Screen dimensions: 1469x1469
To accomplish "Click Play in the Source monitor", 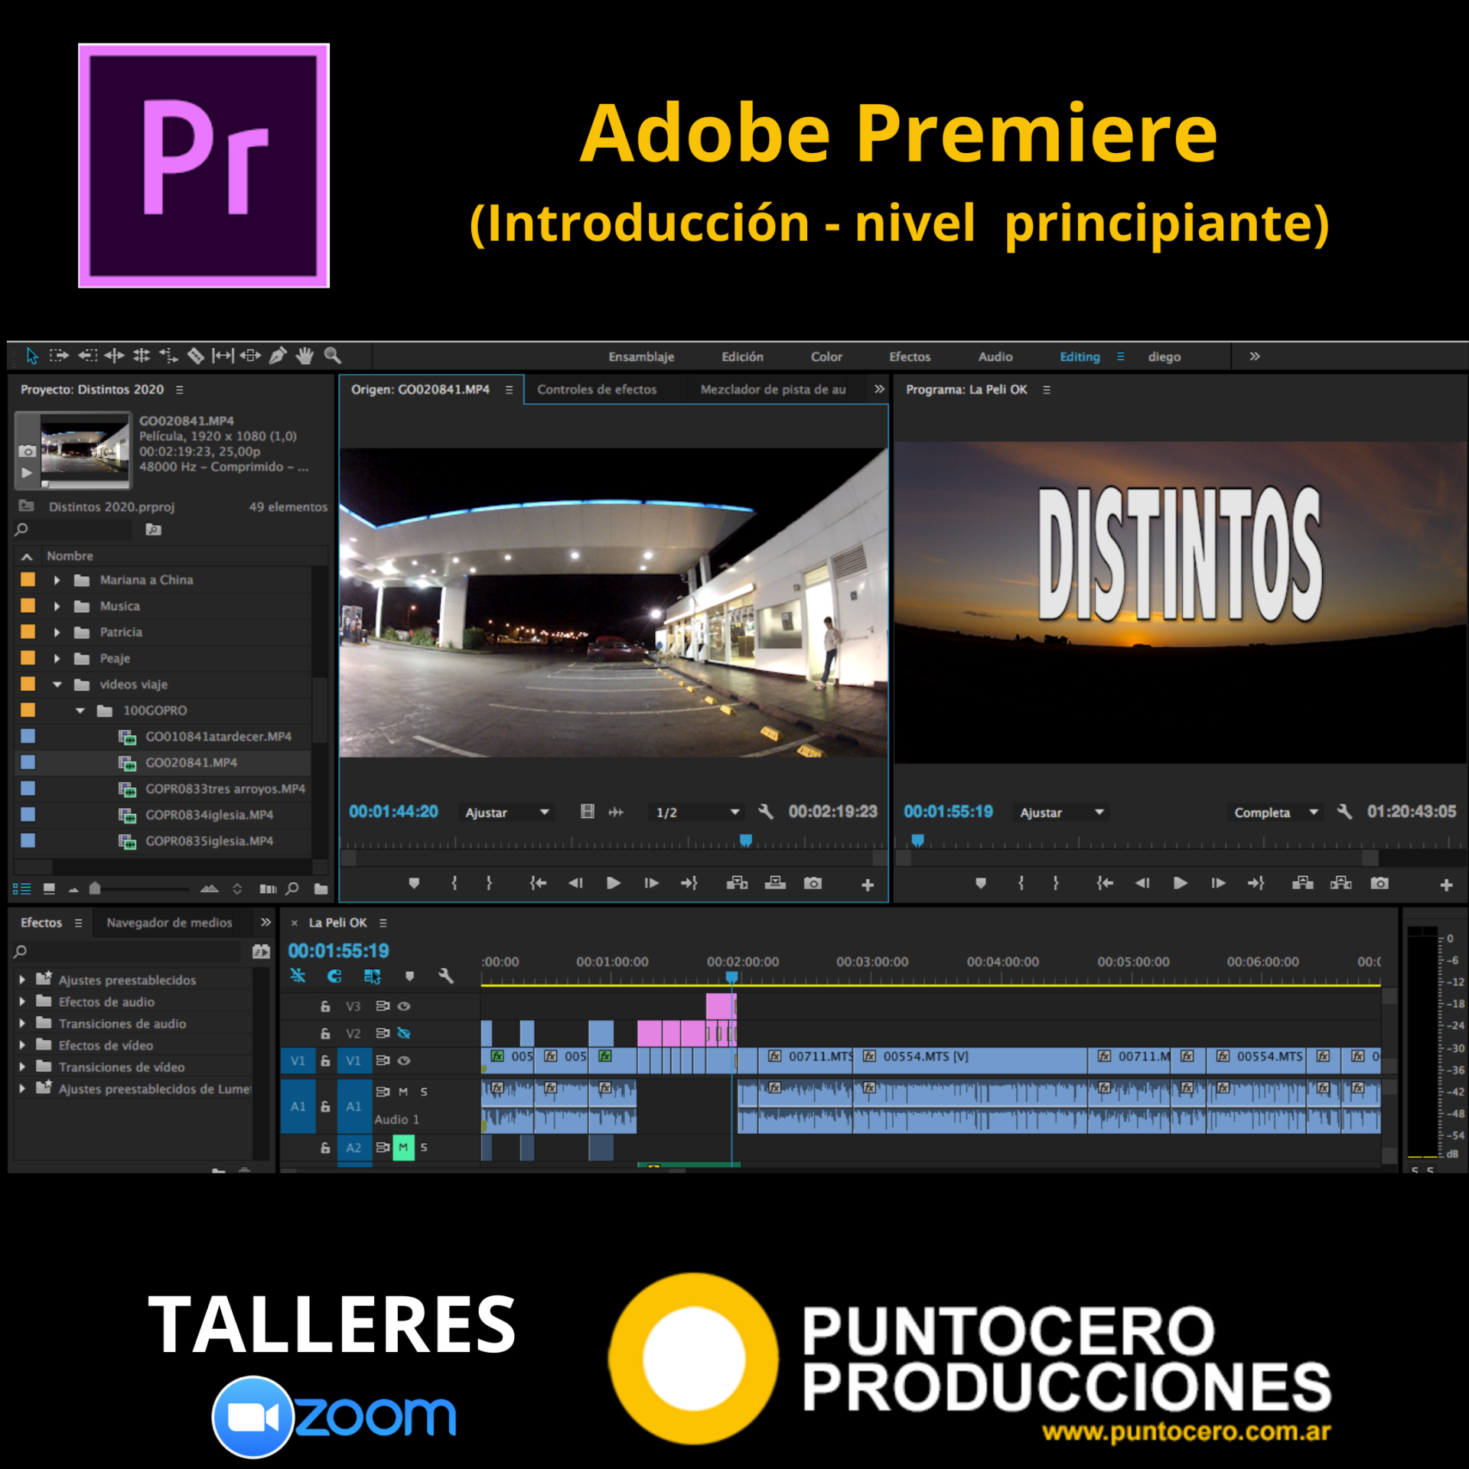I will pyautogui.click(x=613, y=883).
